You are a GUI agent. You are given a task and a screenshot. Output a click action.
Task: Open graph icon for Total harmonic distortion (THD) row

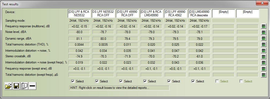coord(264,44)
